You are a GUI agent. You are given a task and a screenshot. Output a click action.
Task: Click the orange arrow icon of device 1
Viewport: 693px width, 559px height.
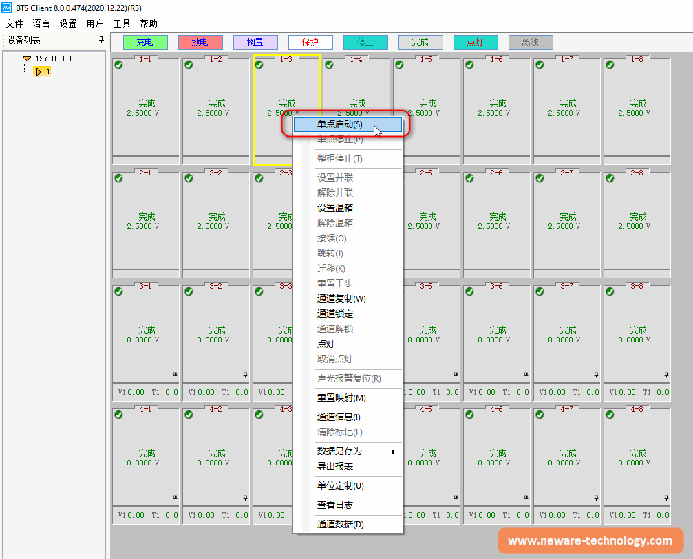[39, 71]
